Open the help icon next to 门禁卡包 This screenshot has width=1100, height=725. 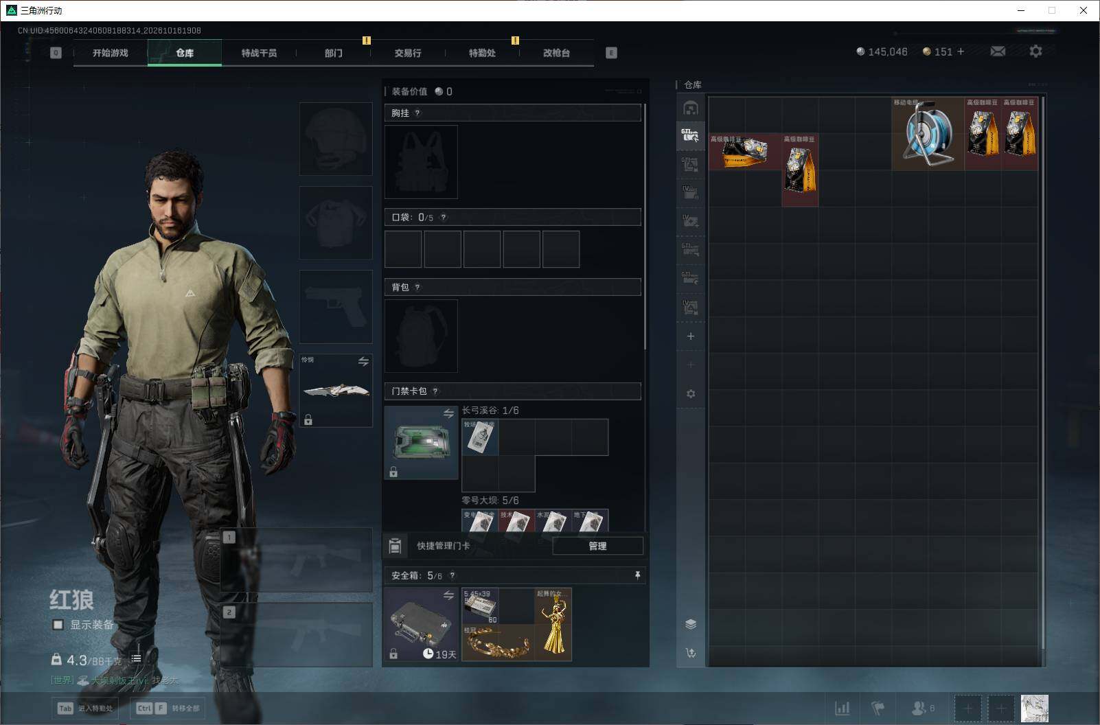tap(435, 391)
